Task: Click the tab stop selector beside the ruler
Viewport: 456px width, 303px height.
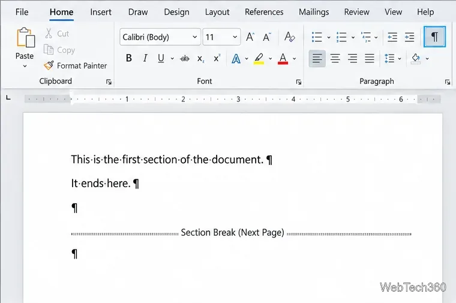Action: coord(8,98)
